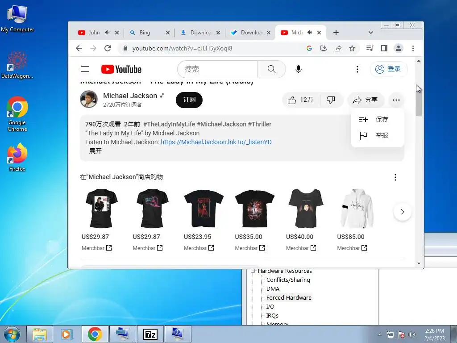Select Conflicts/Sharing in the System Information tree

[x=288, y=280]
